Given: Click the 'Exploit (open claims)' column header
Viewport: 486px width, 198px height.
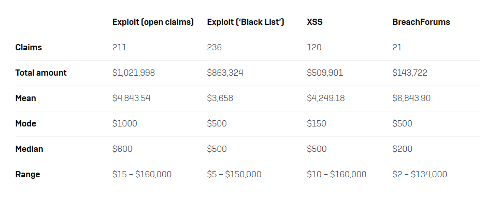Looking at the screenshot, I should pos(153,22).
